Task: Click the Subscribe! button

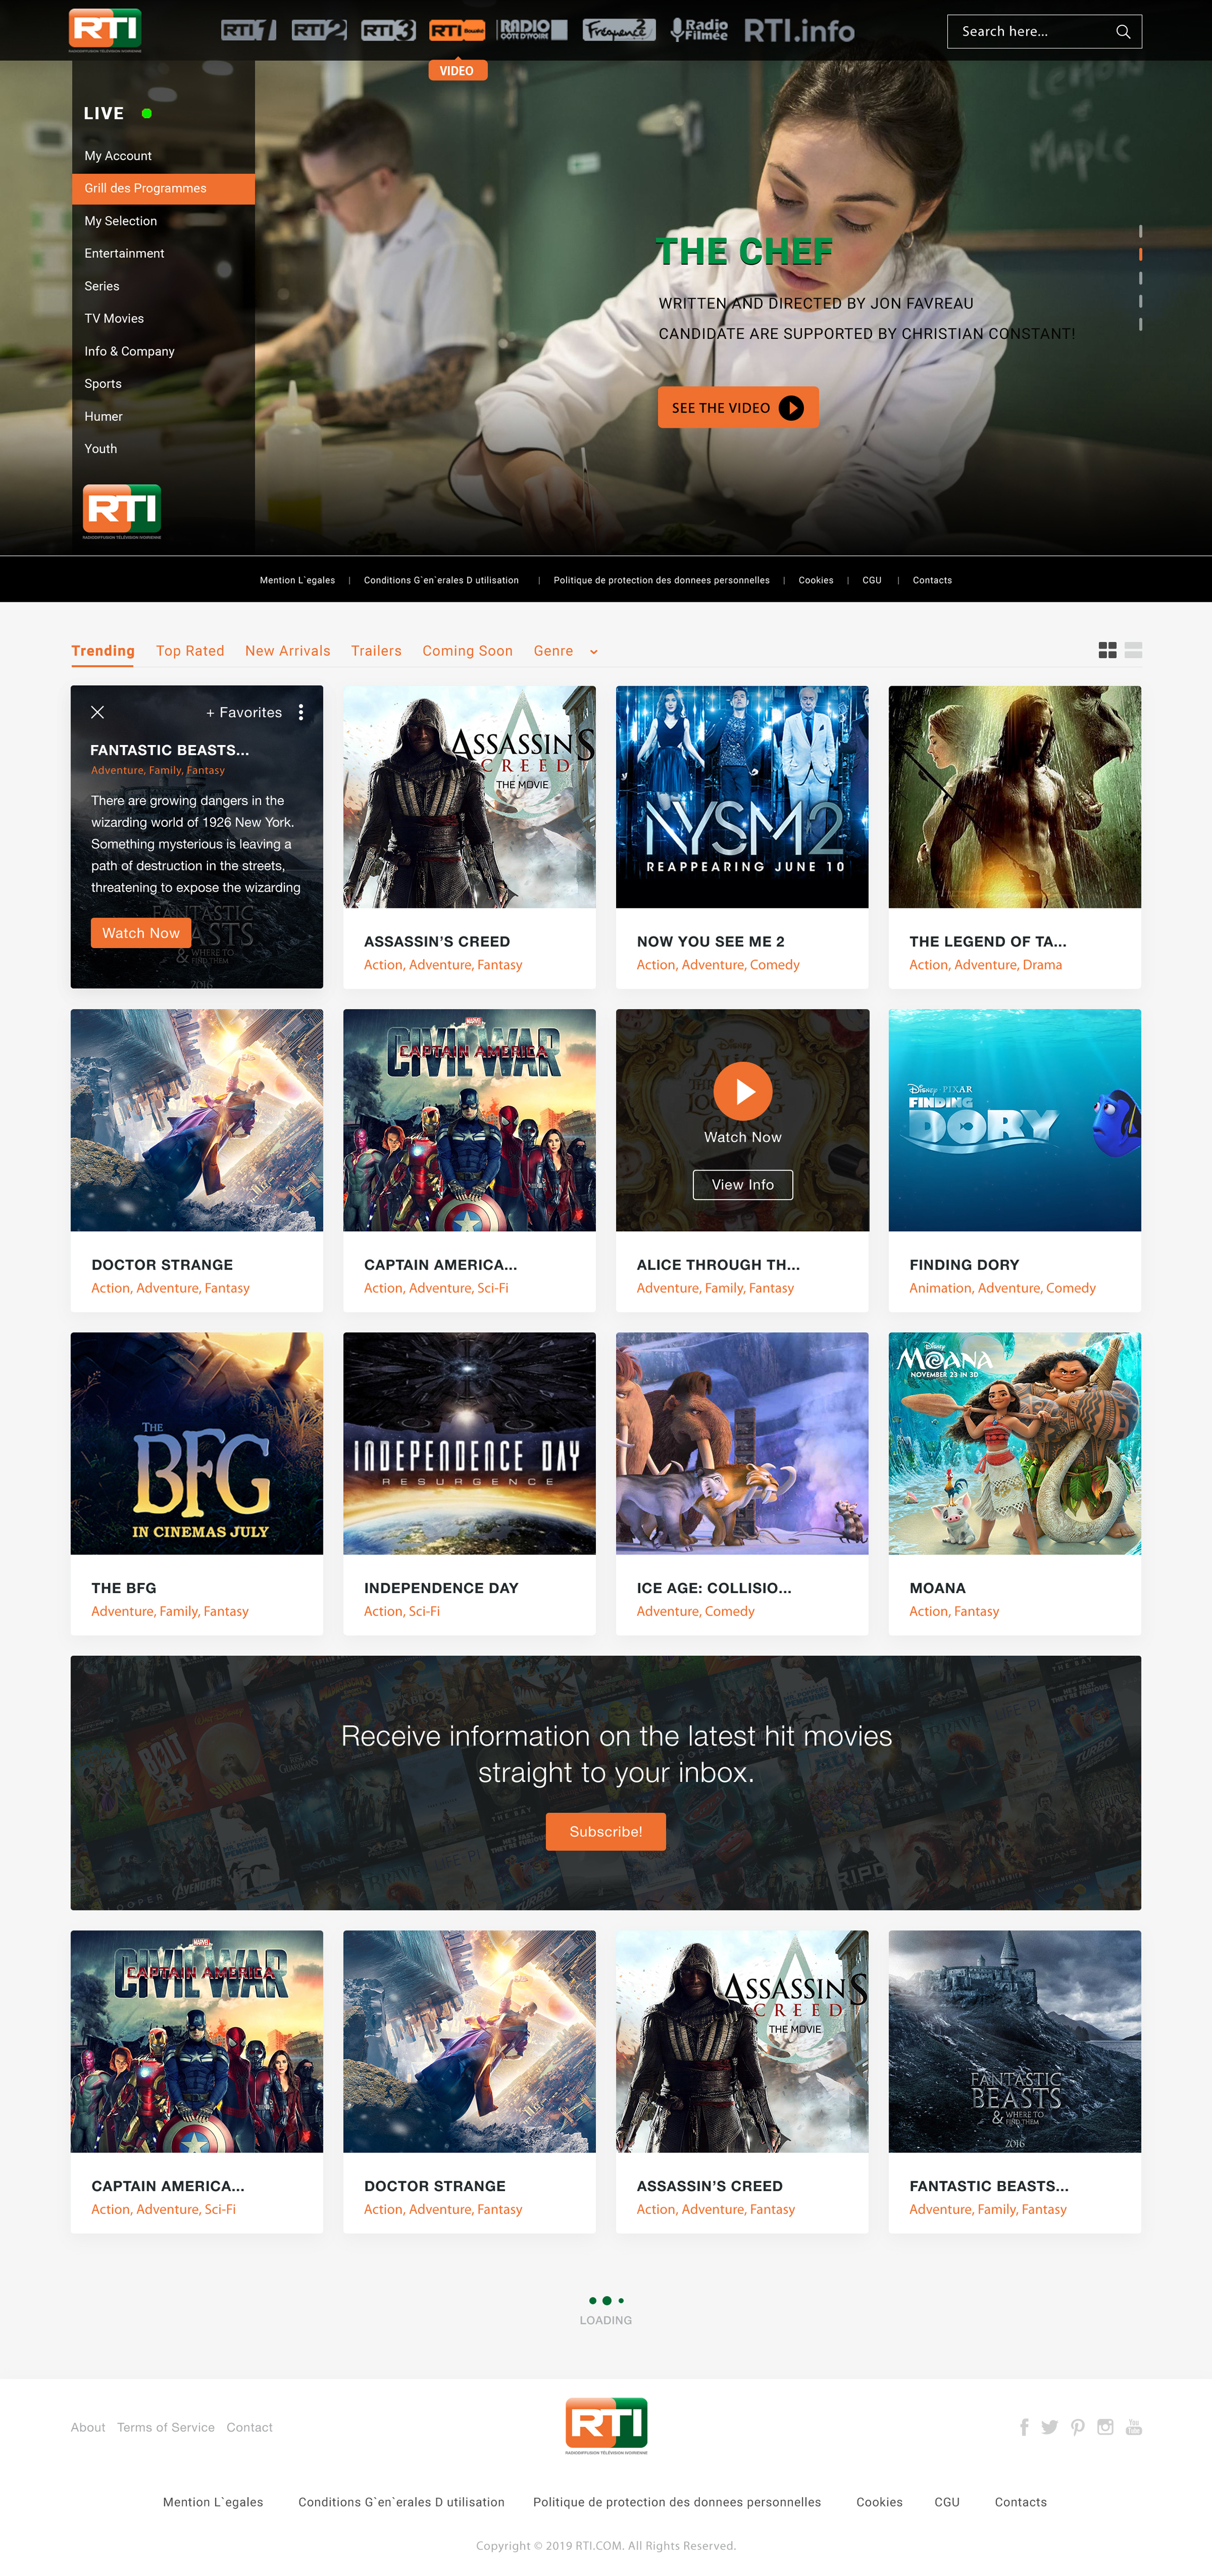Action: point(605,1831)
